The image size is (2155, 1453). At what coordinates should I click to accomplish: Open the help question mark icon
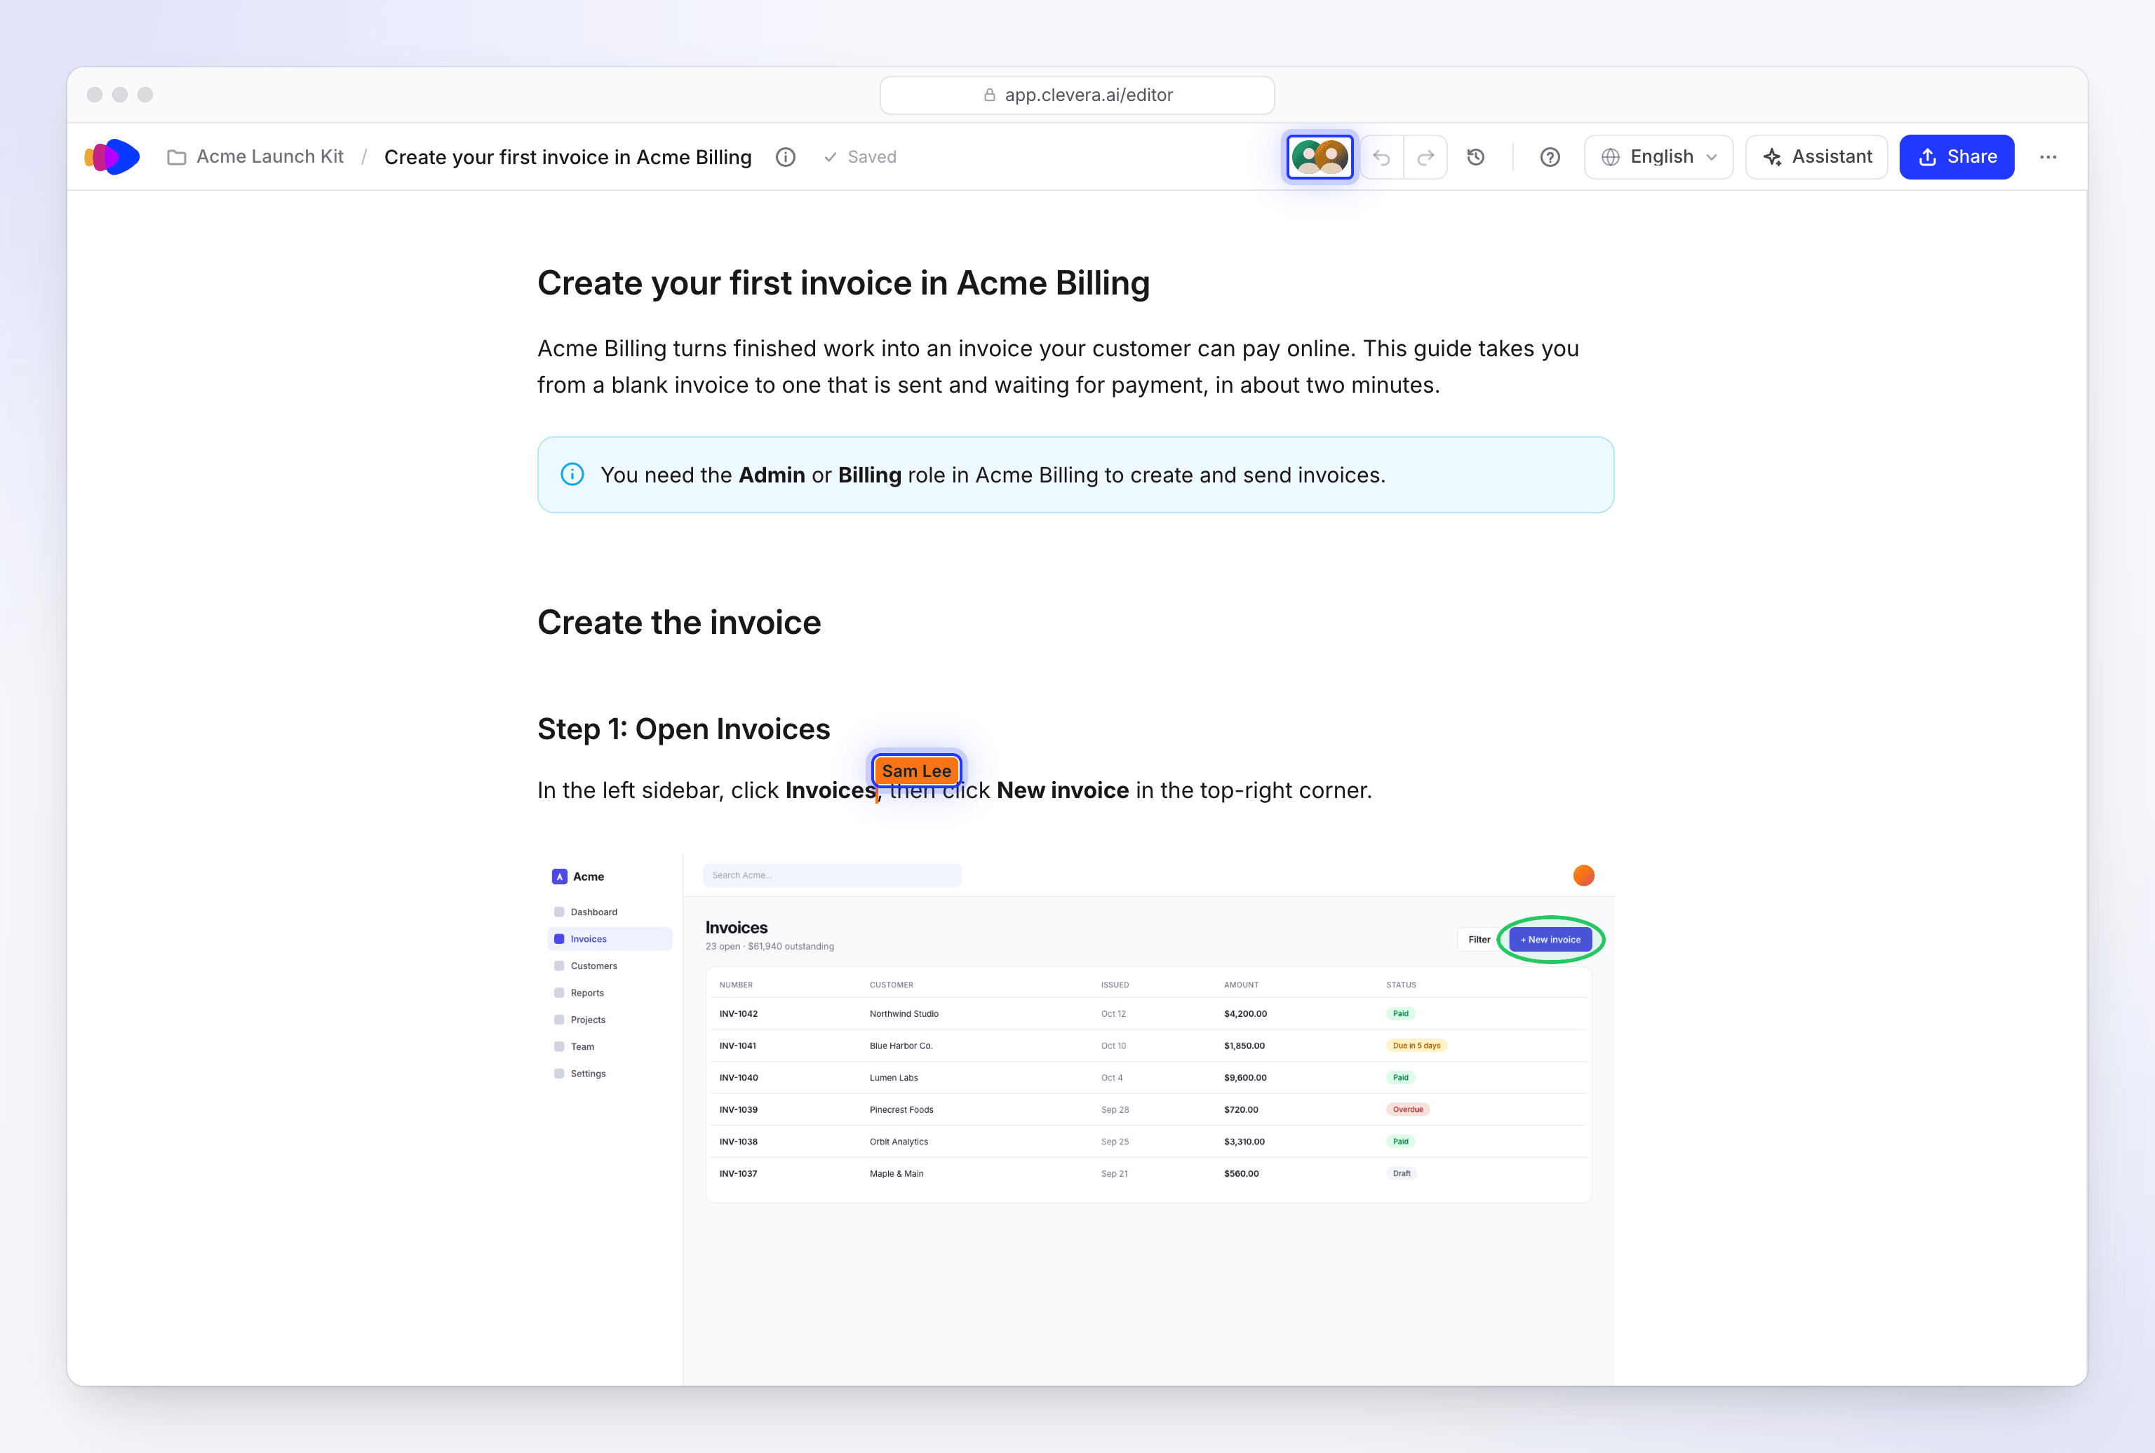1550,156
